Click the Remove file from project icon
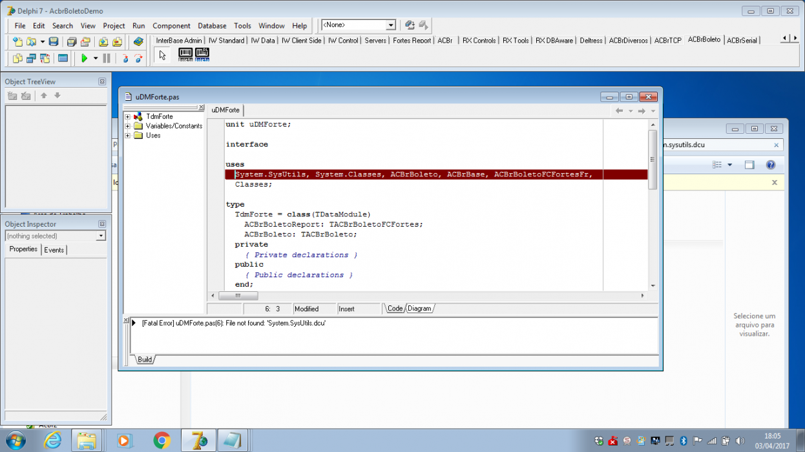The image size is (805, 452). pos(117,41)
